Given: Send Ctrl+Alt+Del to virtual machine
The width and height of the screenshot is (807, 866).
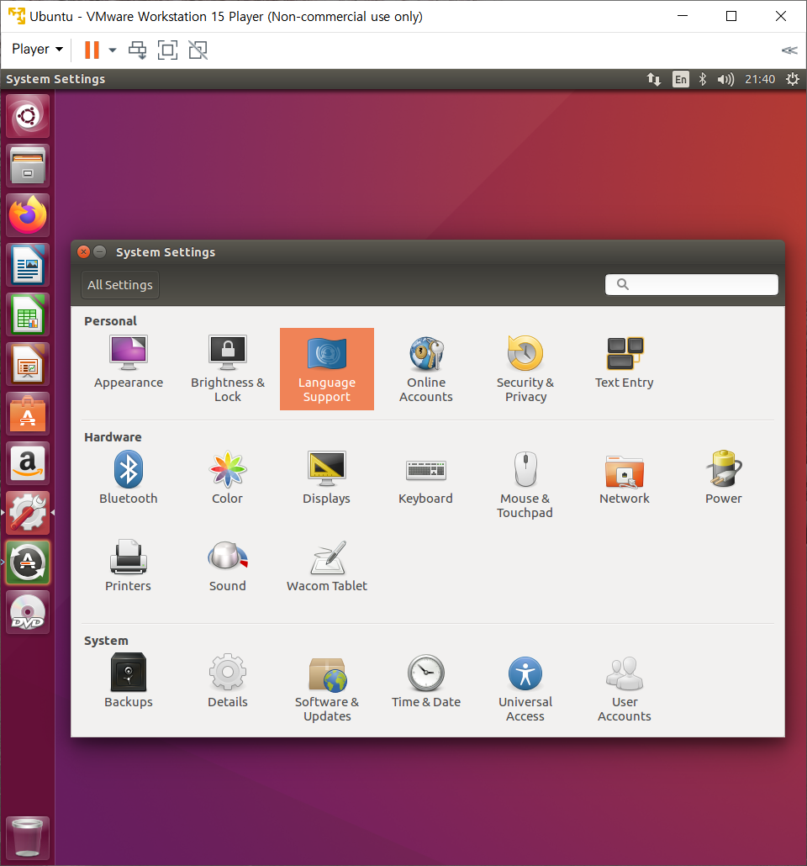Looking at the screenshot, I should click(x=138, y=50).
